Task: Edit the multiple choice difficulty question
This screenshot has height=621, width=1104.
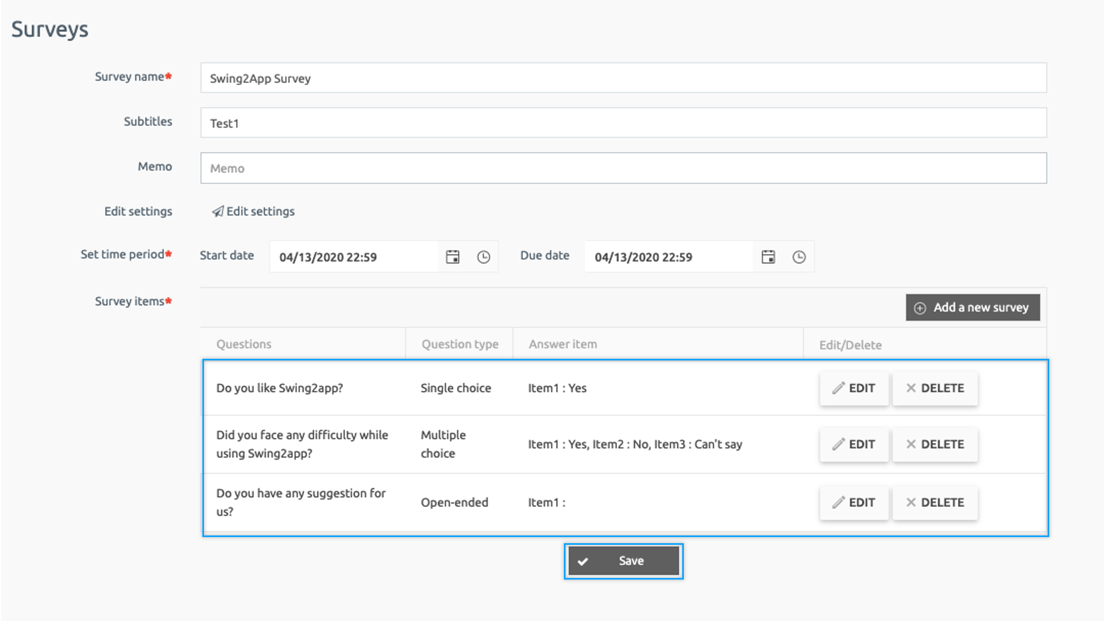Action: (854, 444)
